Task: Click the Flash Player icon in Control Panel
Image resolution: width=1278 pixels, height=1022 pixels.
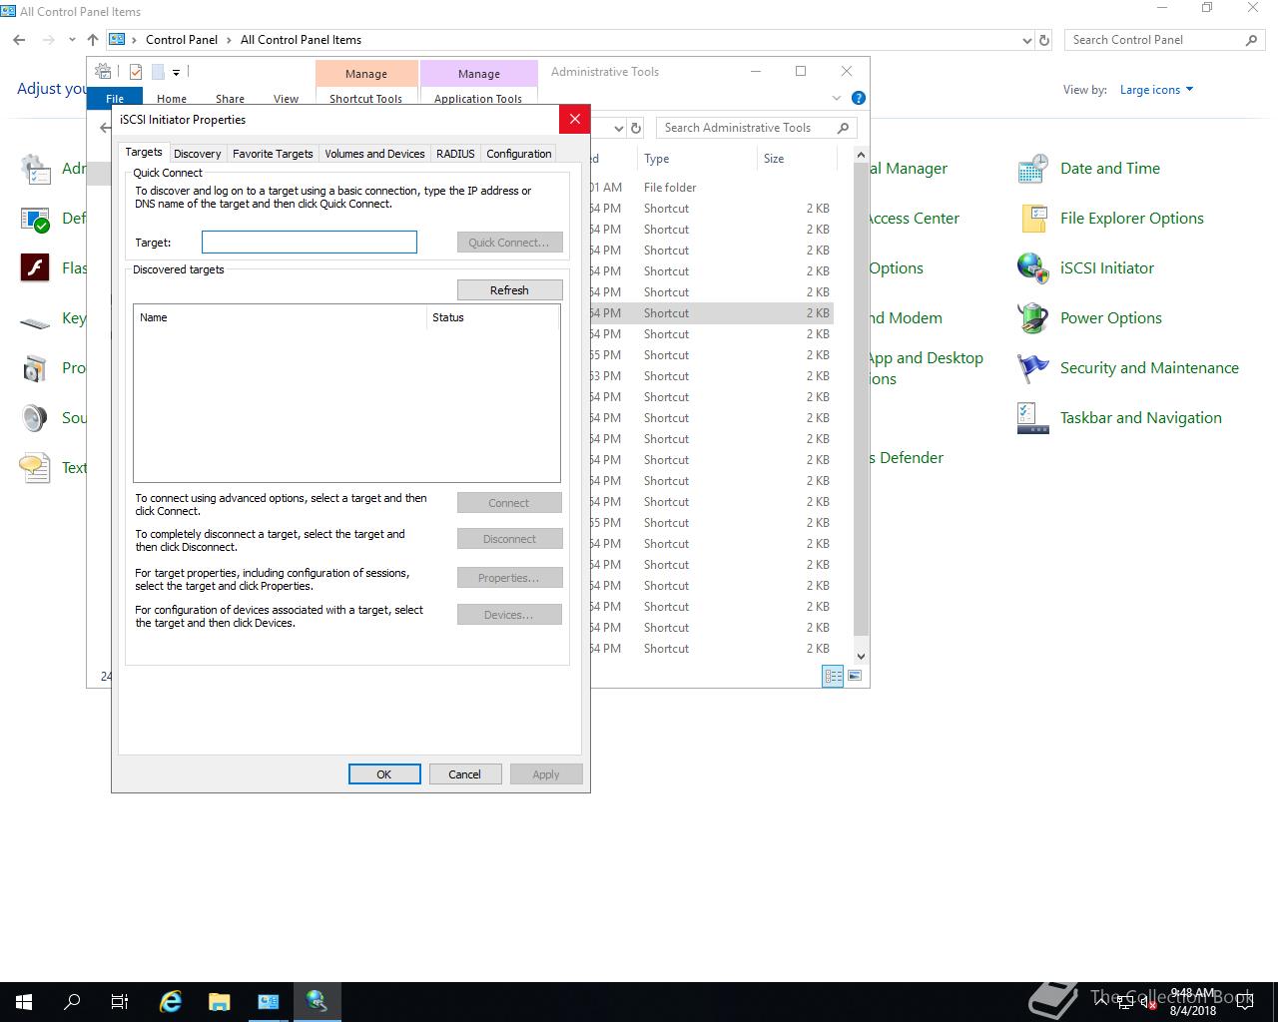Action: tap(35, 267)
